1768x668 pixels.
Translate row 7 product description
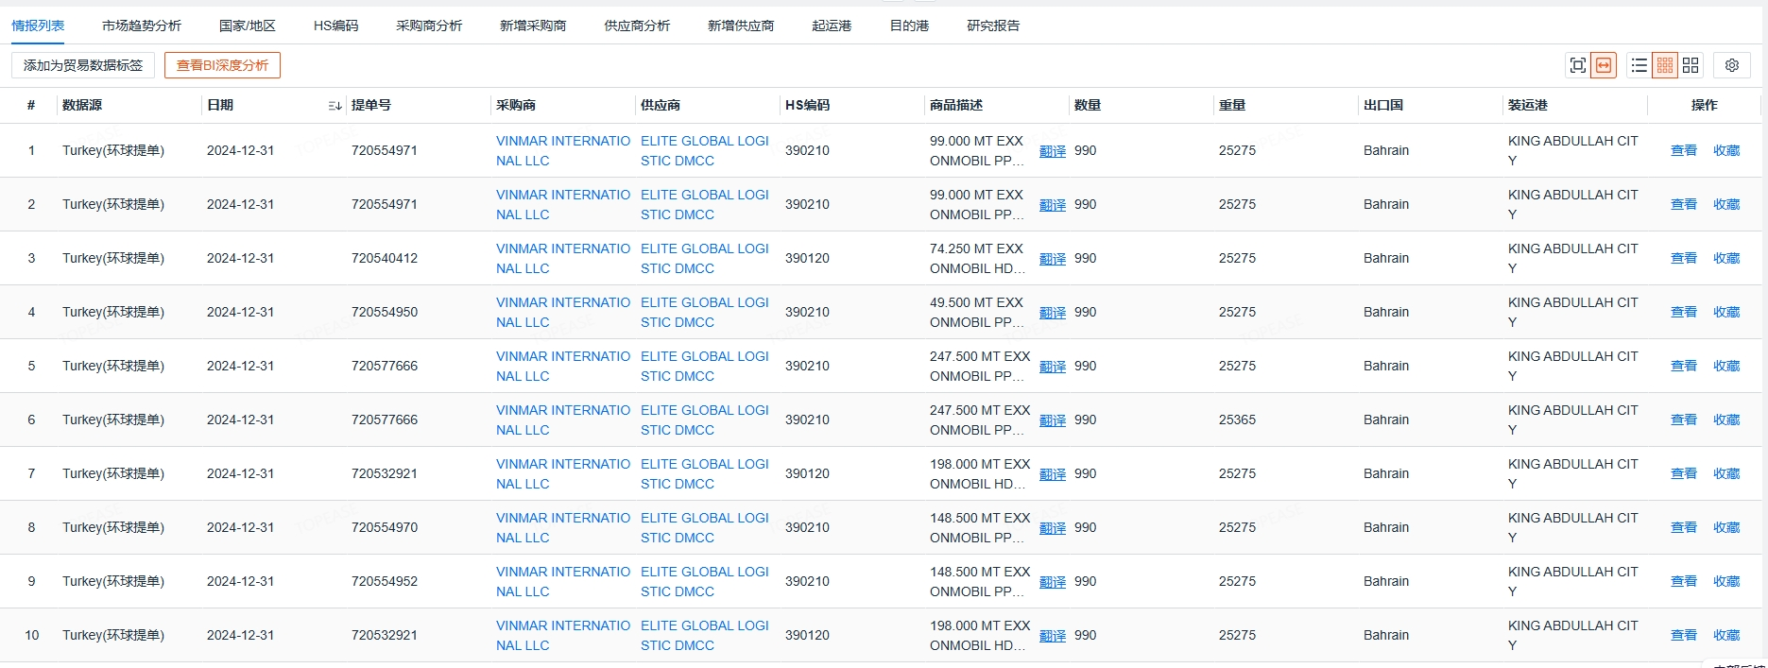[1052, 474]
